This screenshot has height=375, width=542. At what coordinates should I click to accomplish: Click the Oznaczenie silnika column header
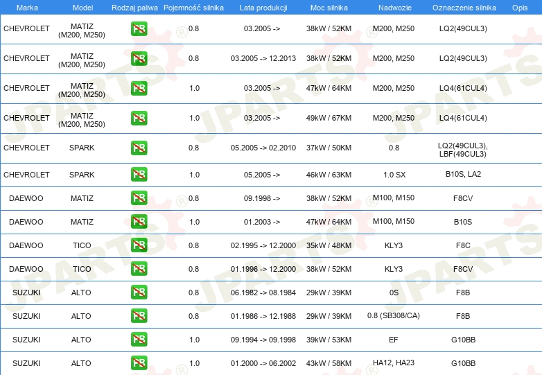(464, 8)
